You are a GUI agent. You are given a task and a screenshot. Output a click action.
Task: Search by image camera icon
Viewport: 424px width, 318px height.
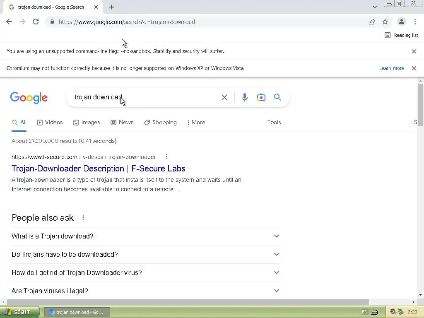pyautogui.click(x=261, y=97)
